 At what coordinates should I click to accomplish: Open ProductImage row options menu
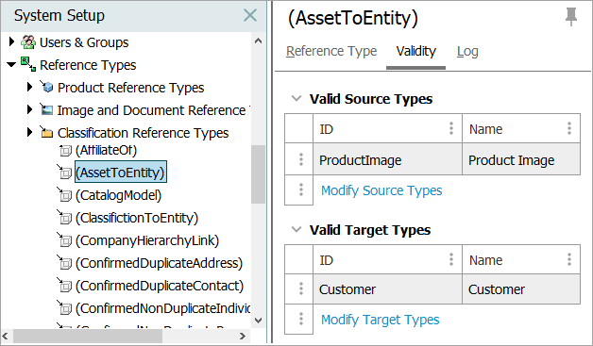coord(301,159)
